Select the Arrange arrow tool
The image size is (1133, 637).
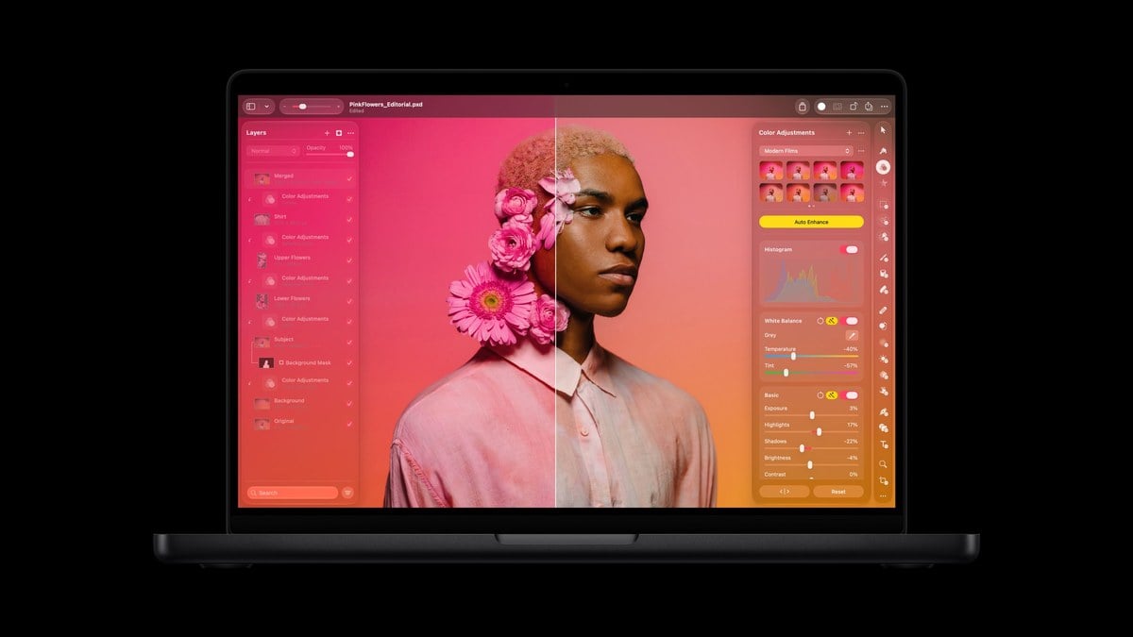(x=883, y=130)
